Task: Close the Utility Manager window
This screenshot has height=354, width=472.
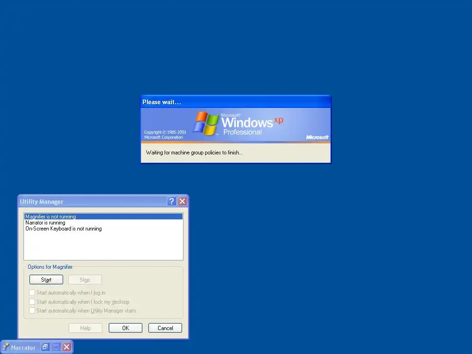Action: tap(182, 201)
